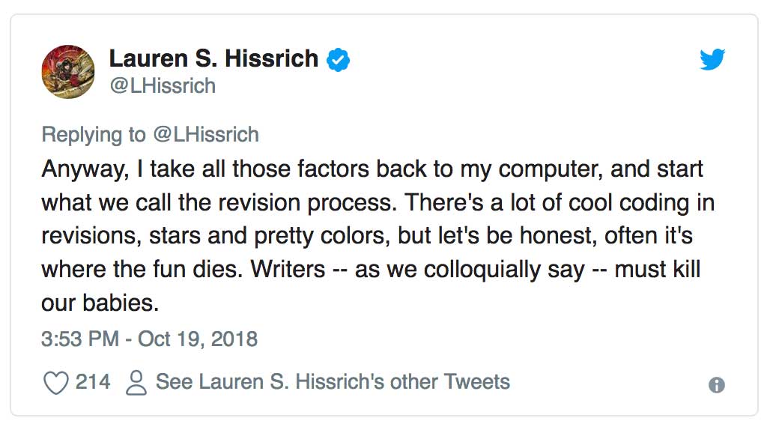Open the @LHissrich handle under the name

(163, 86)
